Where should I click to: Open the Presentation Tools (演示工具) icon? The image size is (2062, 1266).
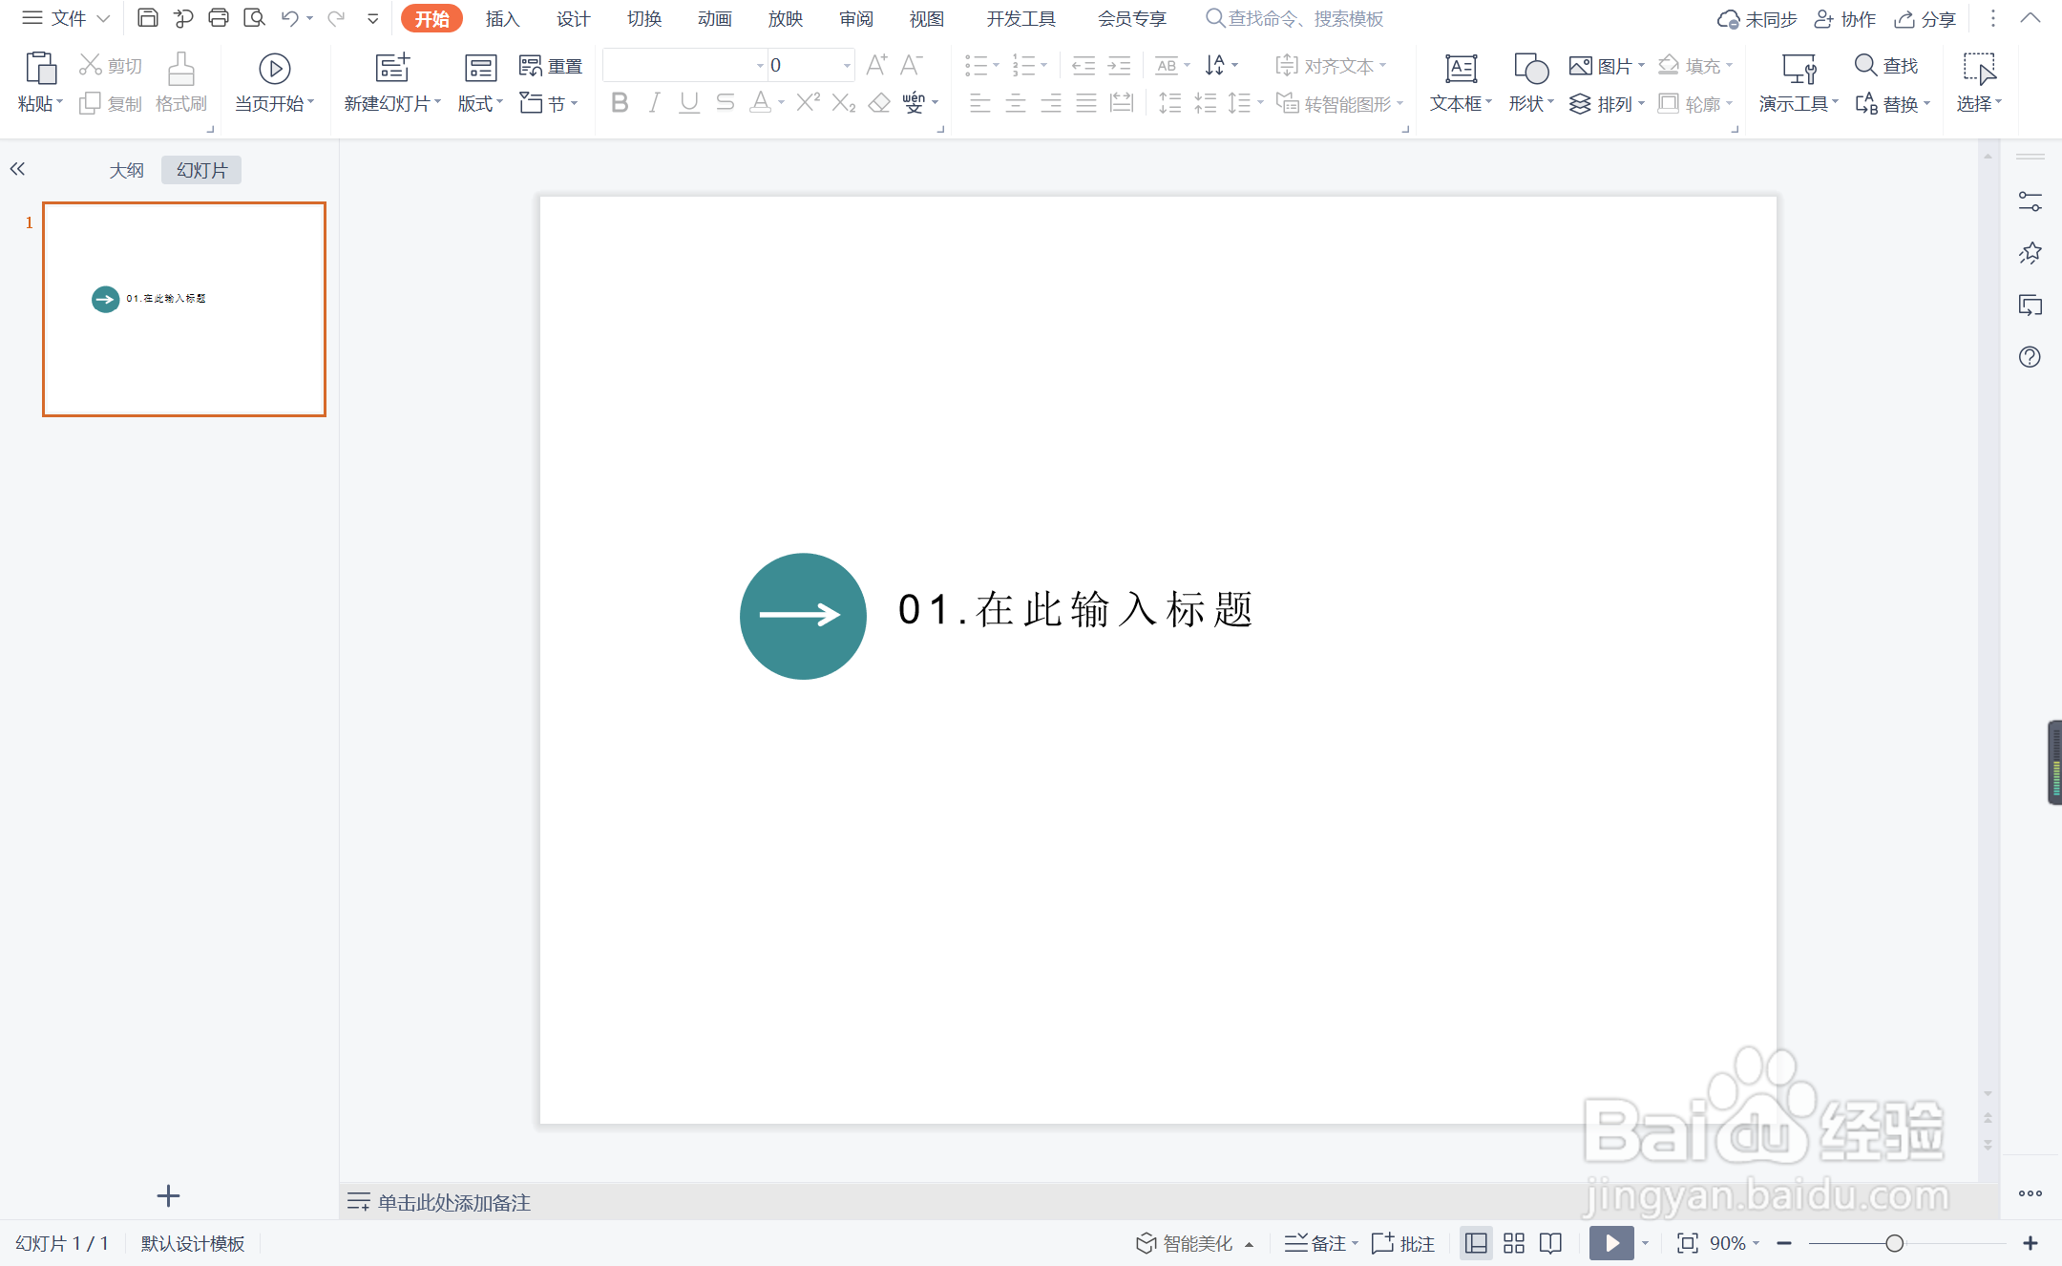1798,70
